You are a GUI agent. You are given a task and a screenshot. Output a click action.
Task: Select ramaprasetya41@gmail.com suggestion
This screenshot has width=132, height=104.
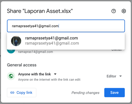(66, 41)
